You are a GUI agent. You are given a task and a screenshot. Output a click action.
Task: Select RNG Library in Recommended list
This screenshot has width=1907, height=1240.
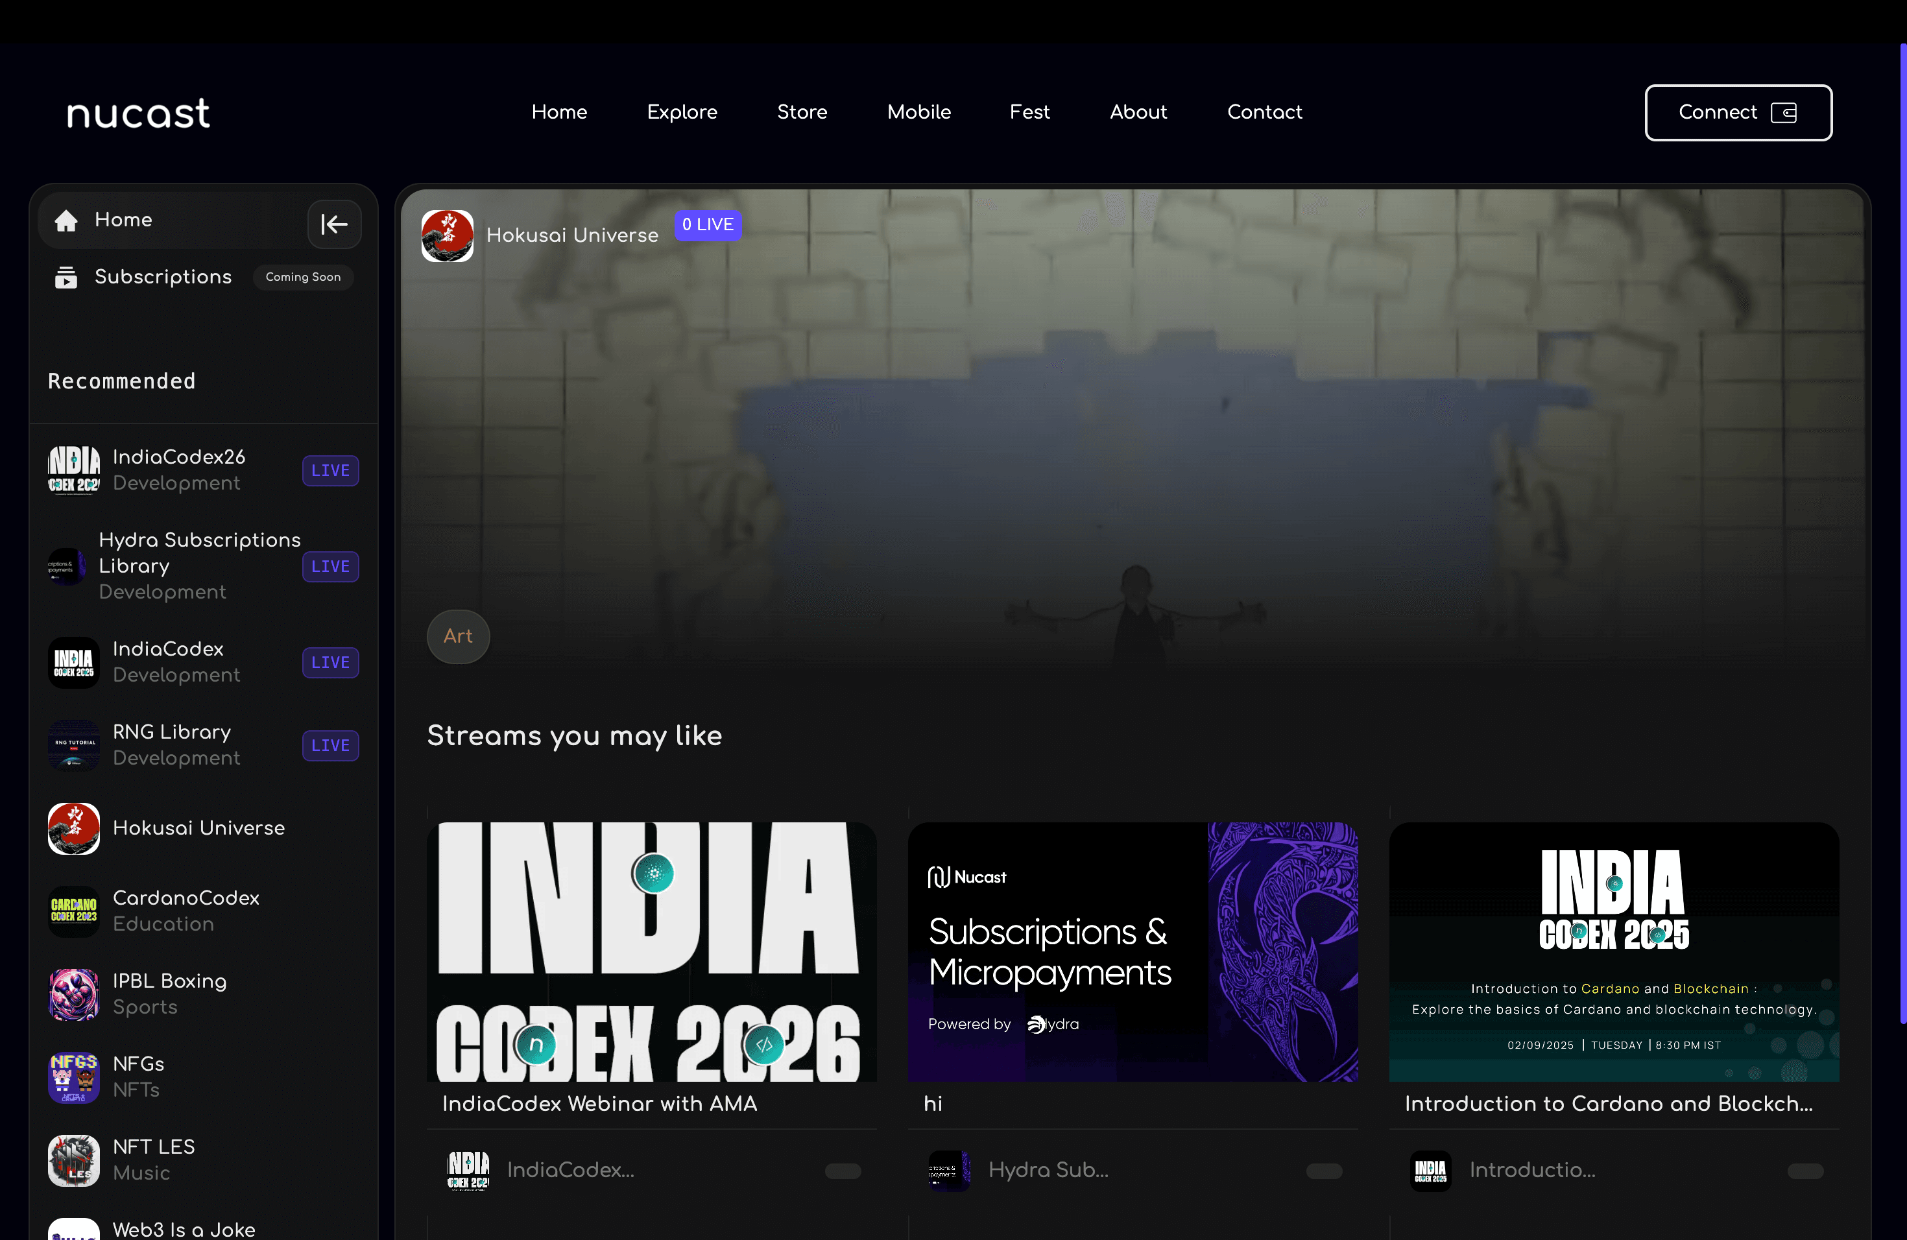coord(204,745)
